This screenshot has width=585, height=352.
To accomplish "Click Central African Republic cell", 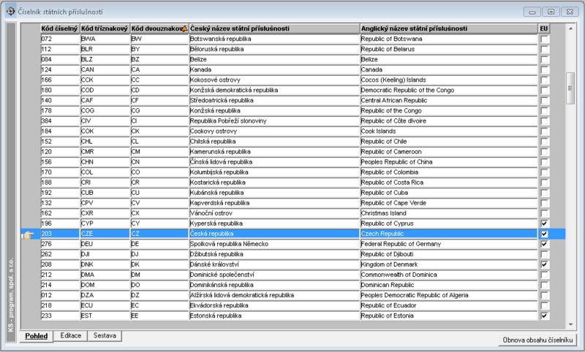I will [x=449, y=100].
